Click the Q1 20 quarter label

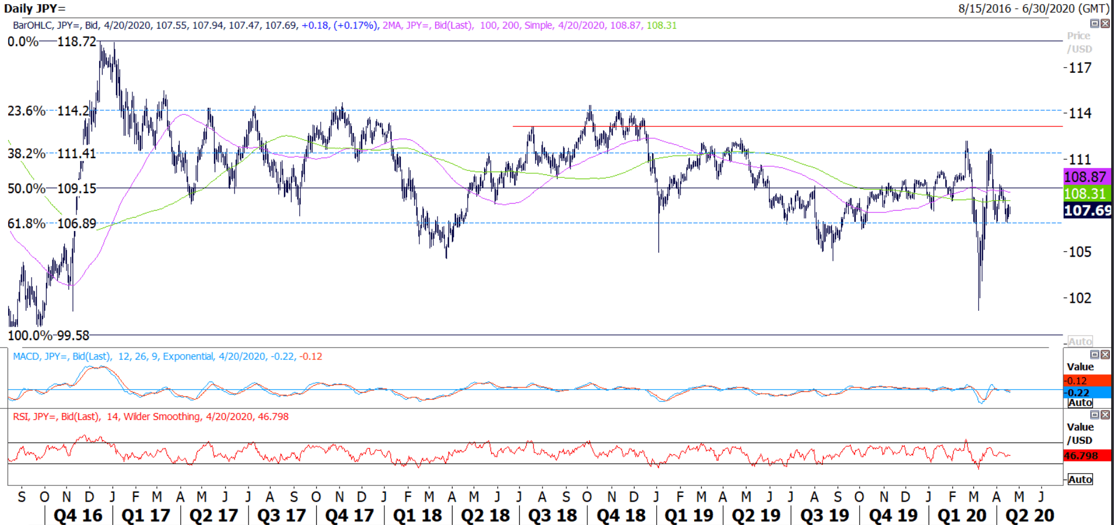coord(962,516)
